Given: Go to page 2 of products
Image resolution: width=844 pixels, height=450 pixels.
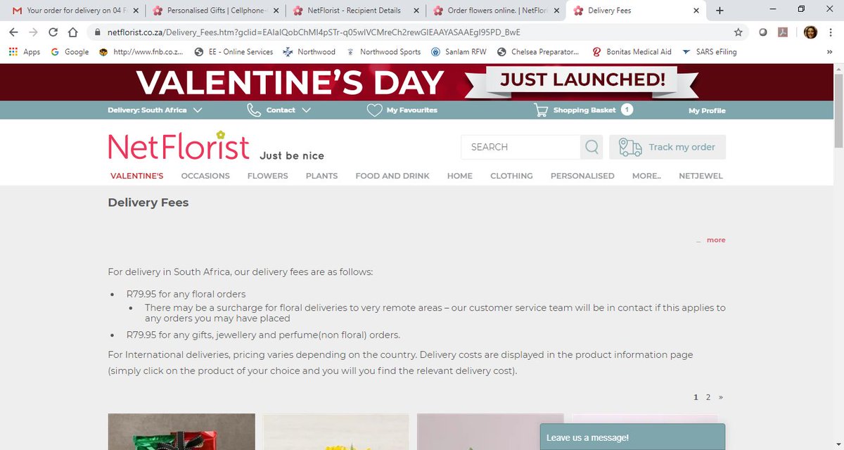Looking at the screenshot, I should [x=708, y=397].
